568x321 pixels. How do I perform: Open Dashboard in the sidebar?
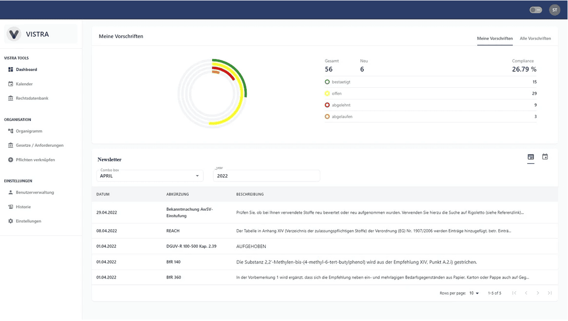pos(26,70)
